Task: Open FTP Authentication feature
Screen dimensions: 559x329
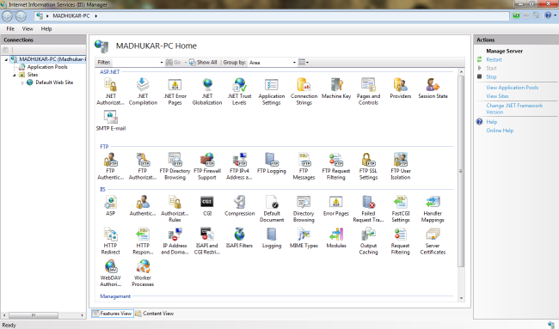Action: [111, 167]
